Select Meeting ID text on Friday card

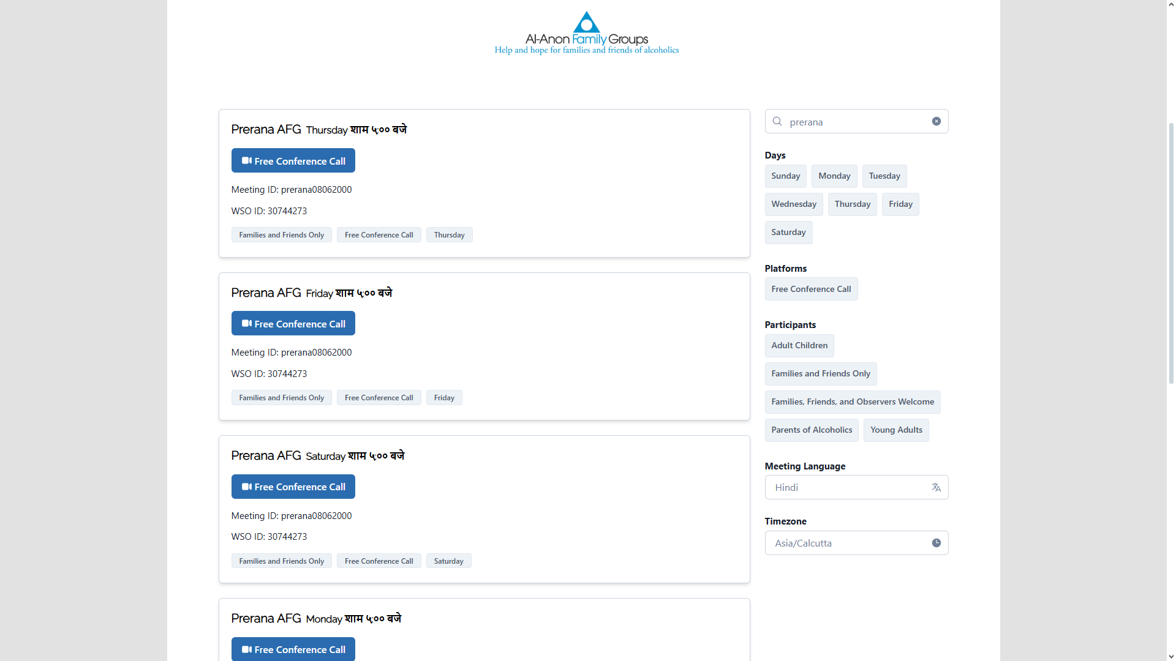292,353
